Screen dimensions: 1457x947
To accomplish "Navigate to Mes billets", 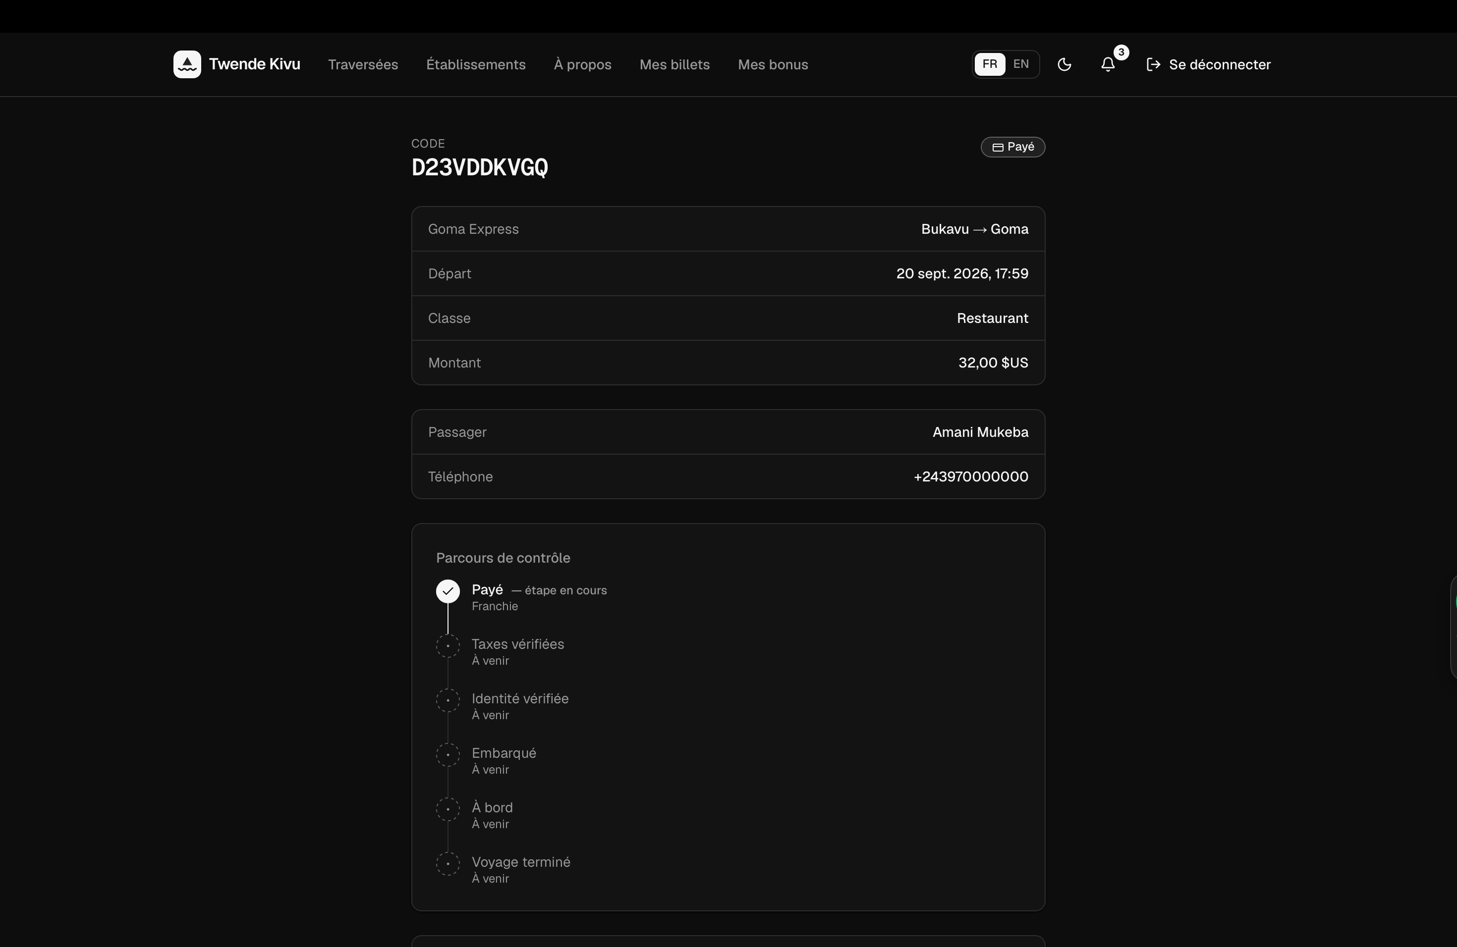I will pos(674,64).
